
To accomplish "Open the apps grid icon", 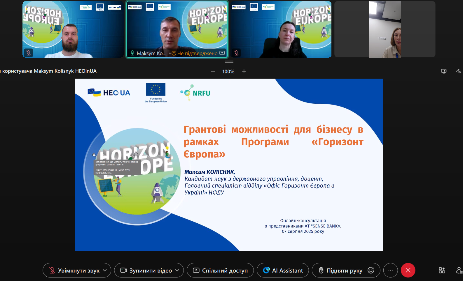I will tap(442, 271).
